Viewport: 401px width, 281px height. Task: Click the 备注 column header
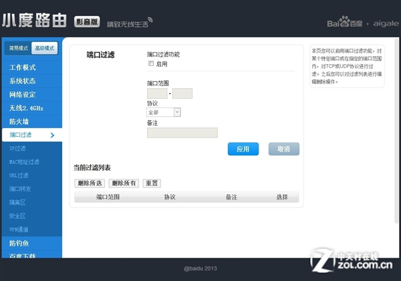pos(231,197)
